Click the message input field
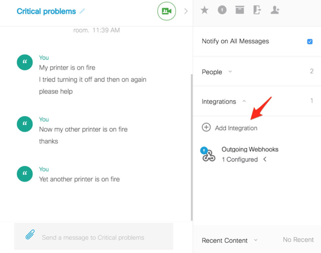The image size is (321, 253). click(99, 237)
